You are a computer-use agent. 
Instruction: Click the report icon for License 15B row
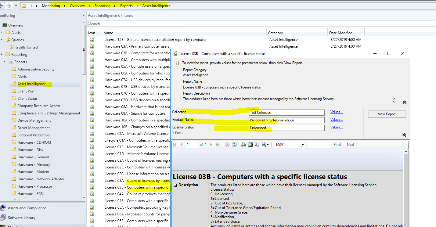(x=92, y=40)
